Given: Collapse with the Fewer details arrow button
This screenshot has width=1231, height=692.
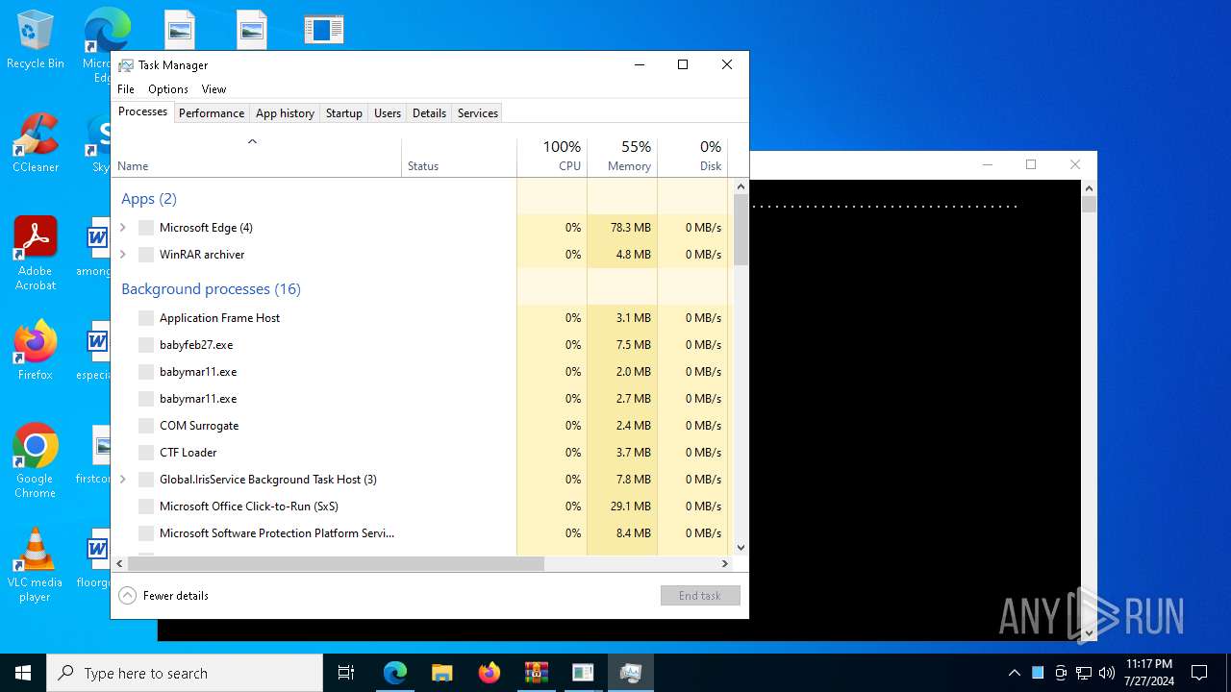Looking at the screenshot, I should (127, 596).
